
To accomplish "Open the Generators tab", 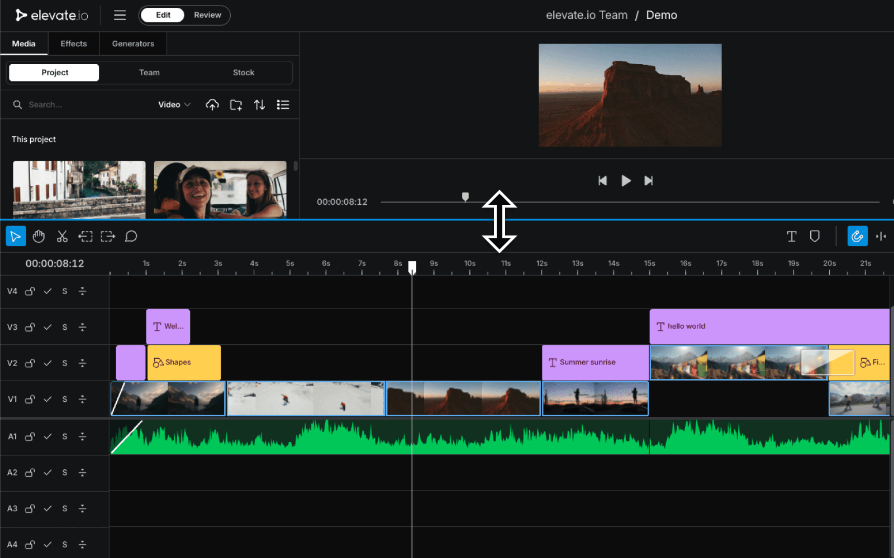I will click(x=133, y=44).
